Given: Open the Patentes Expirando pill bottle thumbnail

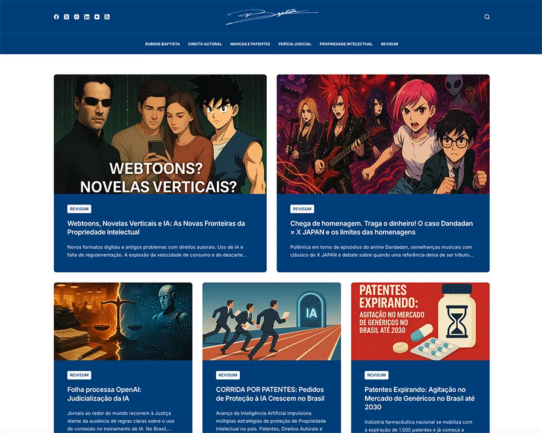Looking at the screenshot, I should pyautogui.click(x=420, y=321).
